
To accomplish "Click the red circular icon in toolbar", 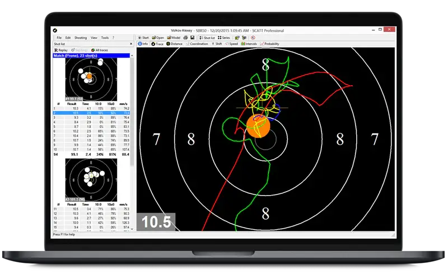I will pyautogui.click(x=253, y=38).
